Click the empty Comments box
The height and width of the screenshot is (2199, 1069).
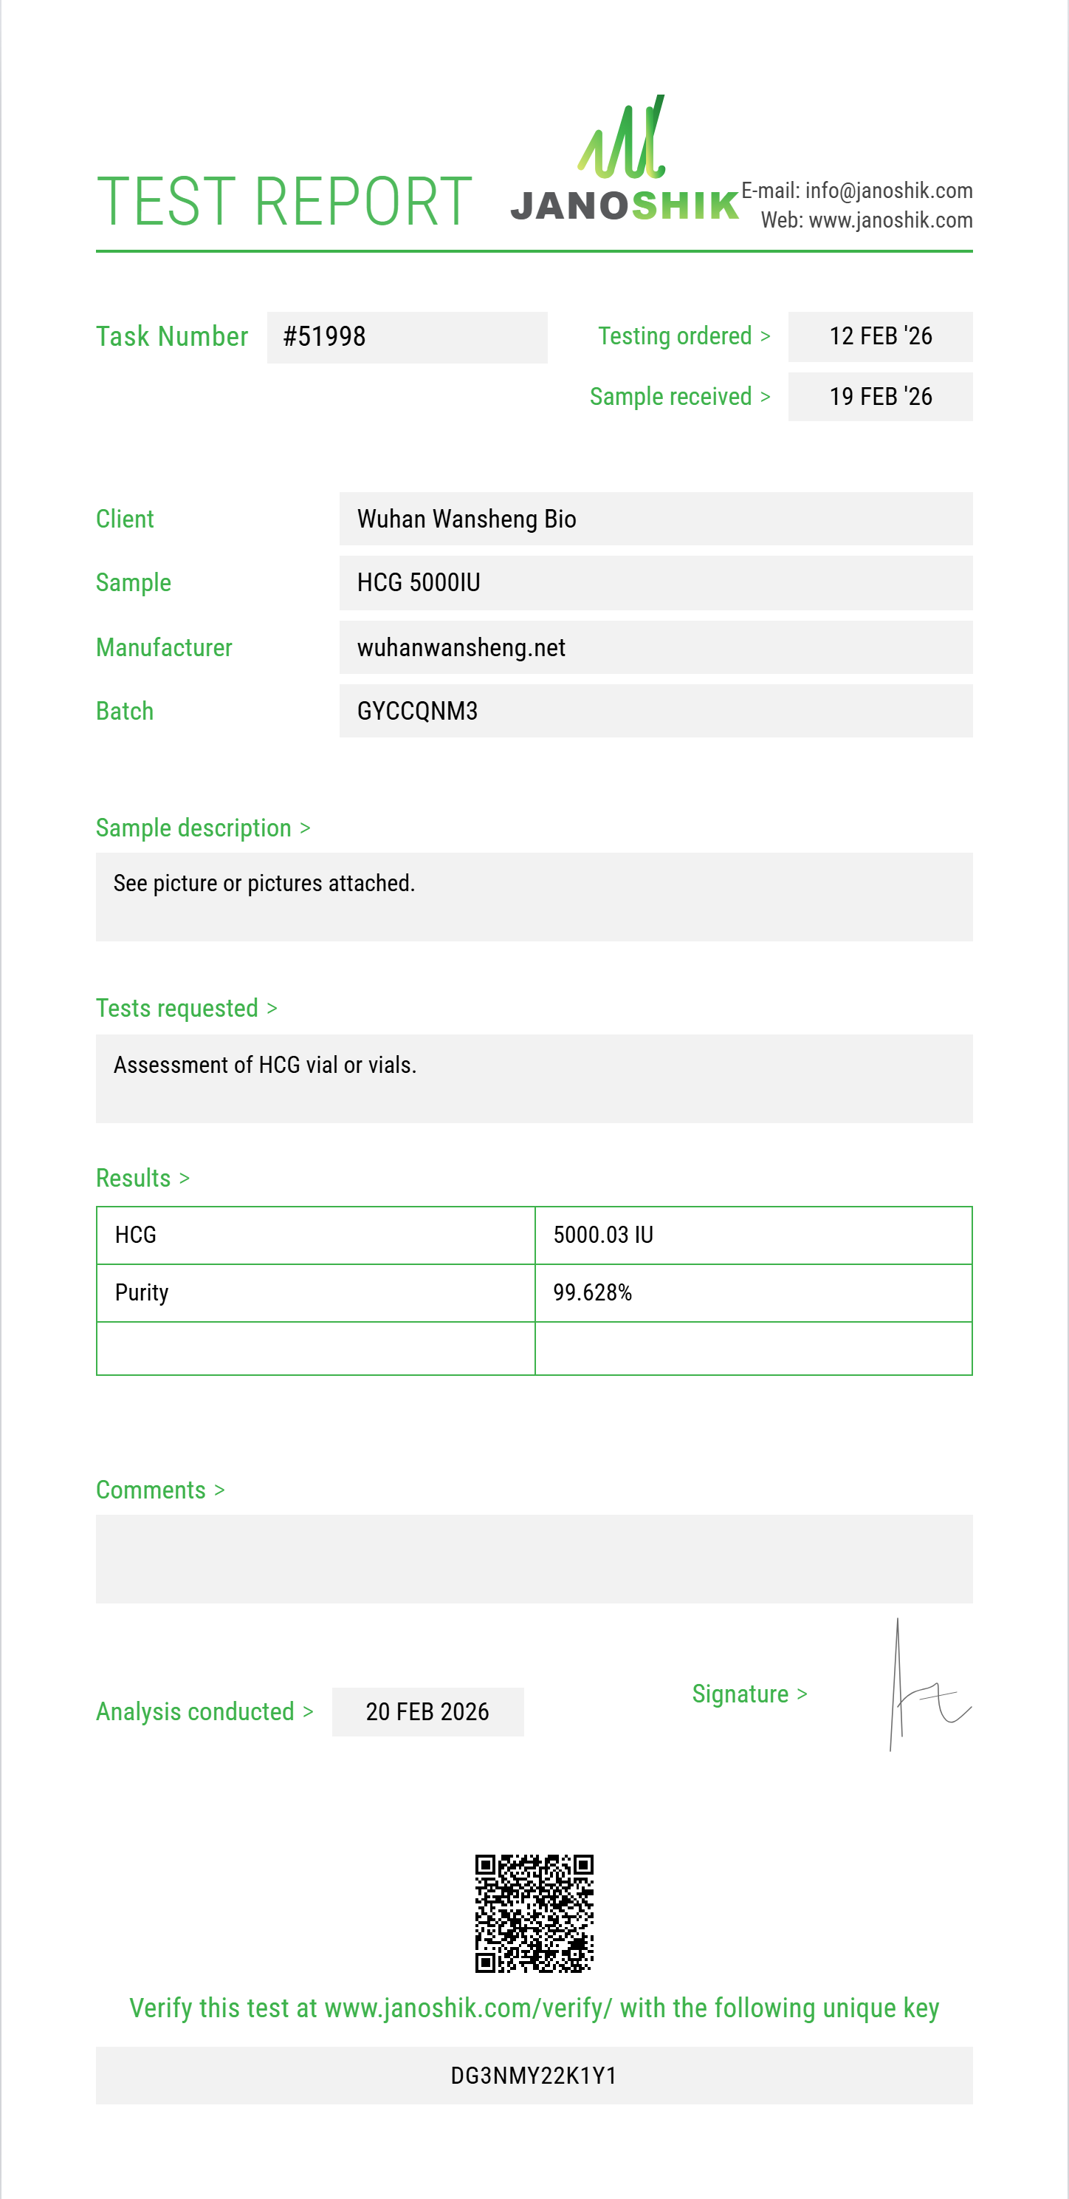[534, 1559]
